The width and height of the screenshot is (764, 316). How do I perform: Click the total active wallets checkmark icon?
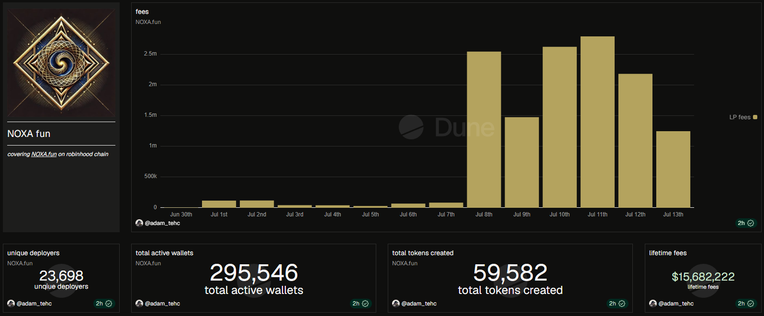(365, 304)
